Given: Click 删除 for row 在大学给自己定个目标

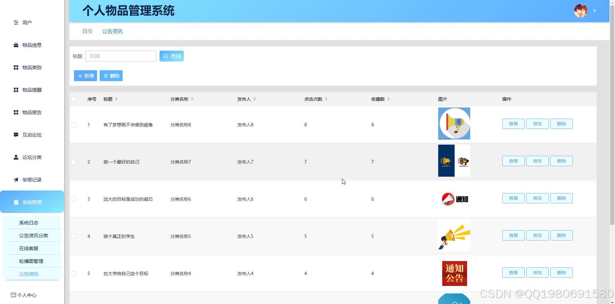Looking at the screenshot, I should tap(562, 273).
